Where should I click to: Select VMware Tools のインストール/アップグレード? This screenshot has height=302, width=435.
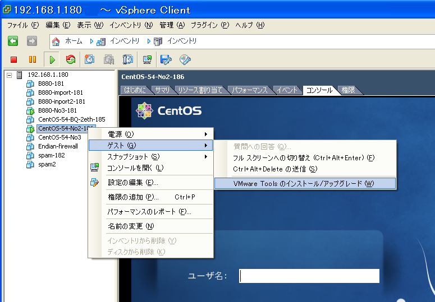click(305, 184)
